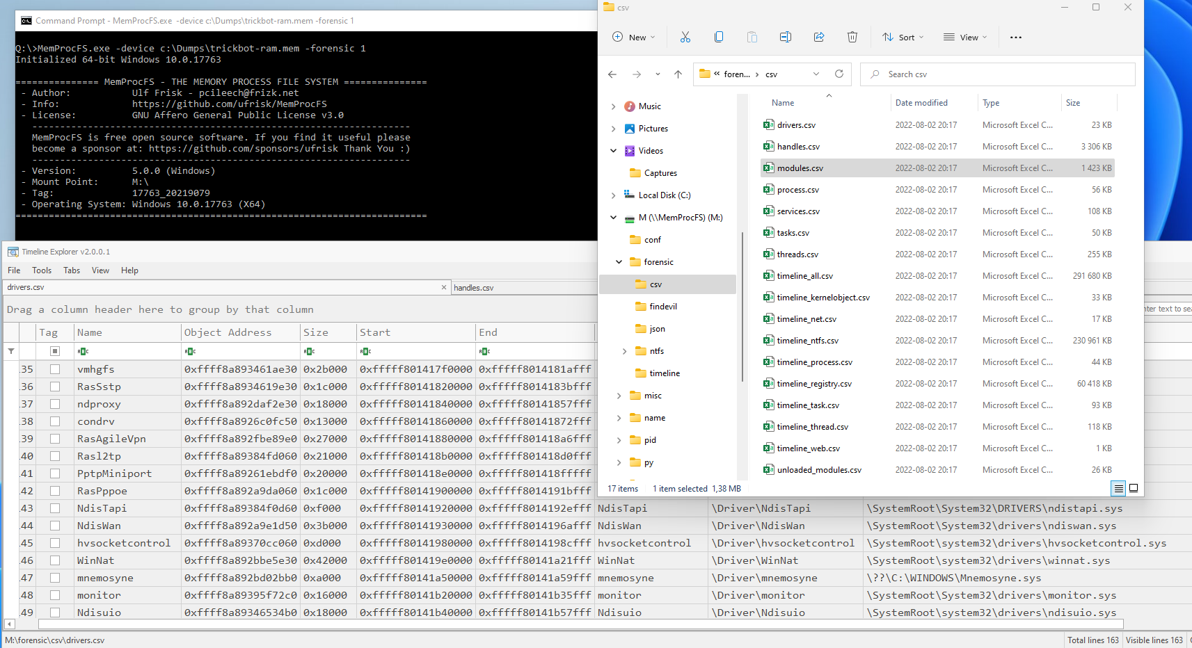The image size is (1192, 648).
Task: Refresh the csv folder view
Action: pos(839,74)
